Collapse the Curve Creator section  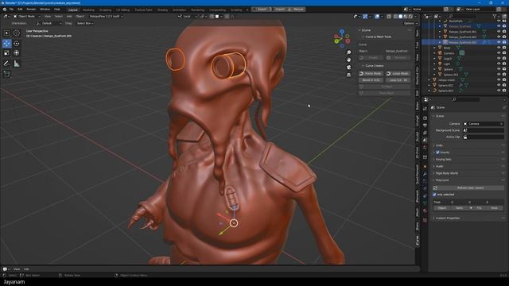click(x=374, y=65)
